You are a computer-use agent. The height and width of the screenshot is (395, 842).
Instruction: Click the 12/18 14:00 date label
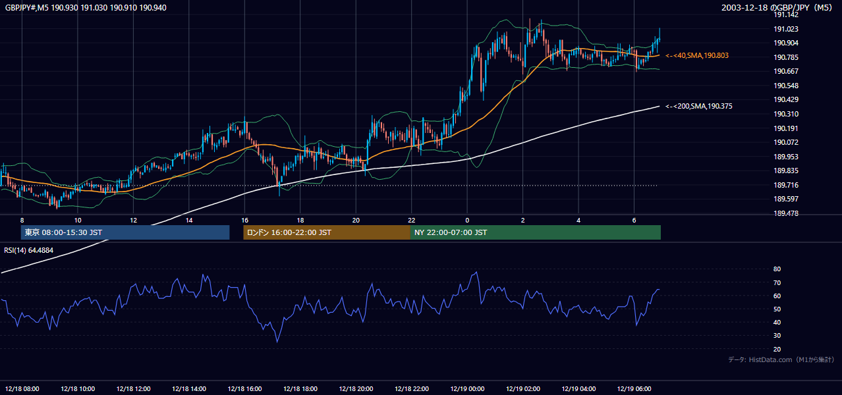click(x=189, y=388)
